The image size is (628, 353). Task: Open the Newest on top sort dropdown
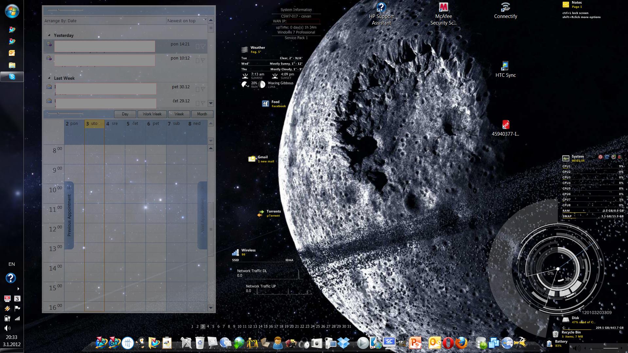186,21
